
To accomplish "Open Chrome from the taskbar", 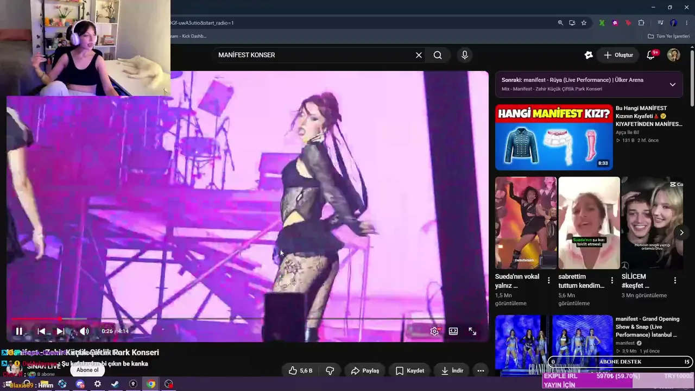I will (x=151, y=384).
